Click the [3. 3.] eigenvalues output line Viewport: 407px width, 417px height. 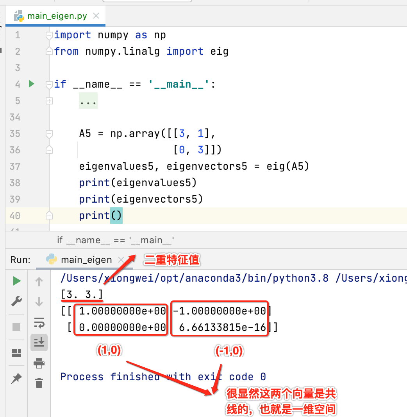click(82, 295)
